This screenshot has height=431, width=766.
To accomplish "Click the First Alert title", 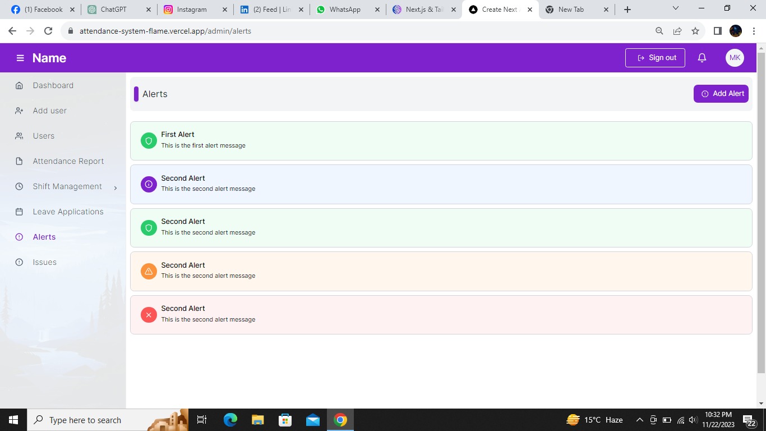I will (178, 134).
